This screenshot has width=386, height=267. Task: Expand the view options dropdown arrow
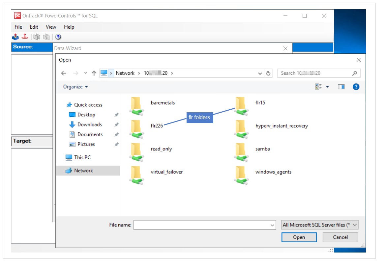tap(327, 87)
